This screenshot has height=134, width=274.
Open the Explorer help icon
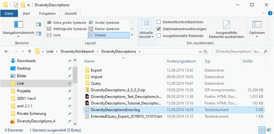pos(270,13)
